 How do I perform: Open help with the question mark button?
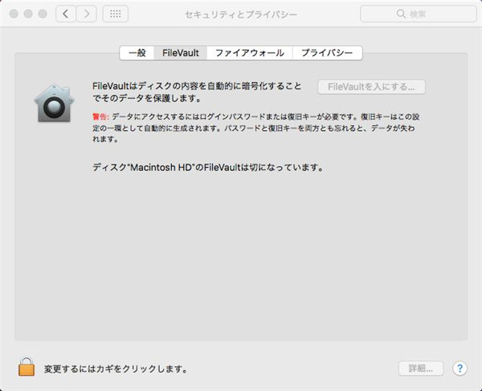(460, 368)
